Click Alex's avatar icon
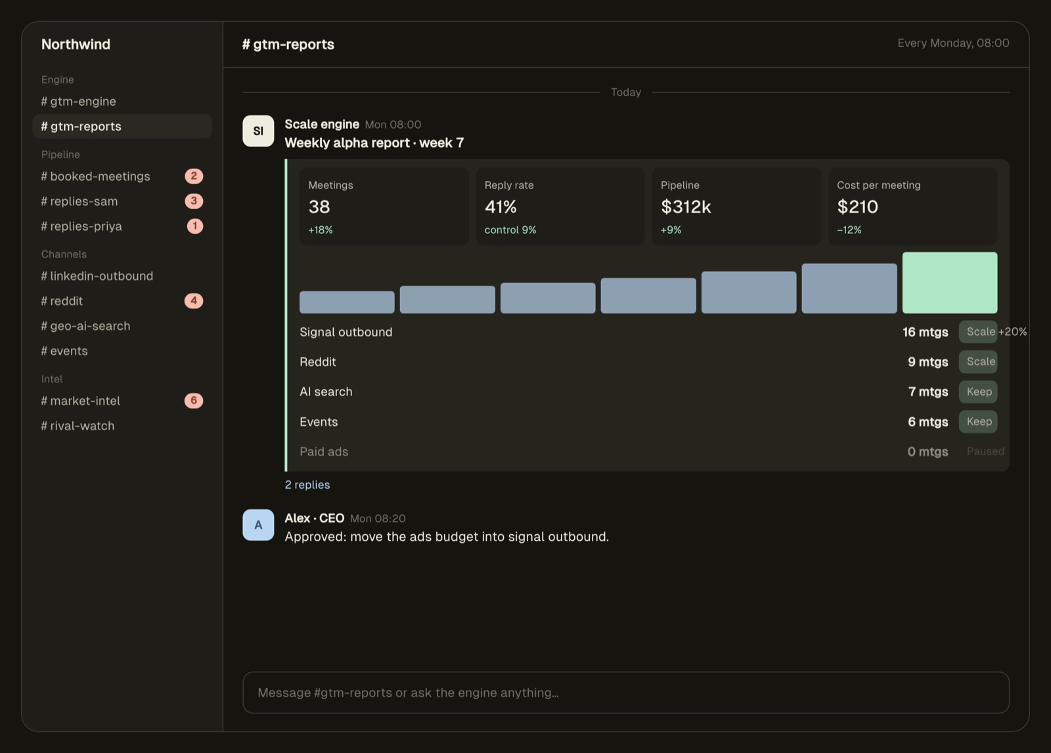The height and width of the screenshot is (753, 1051). coord(258,525)
